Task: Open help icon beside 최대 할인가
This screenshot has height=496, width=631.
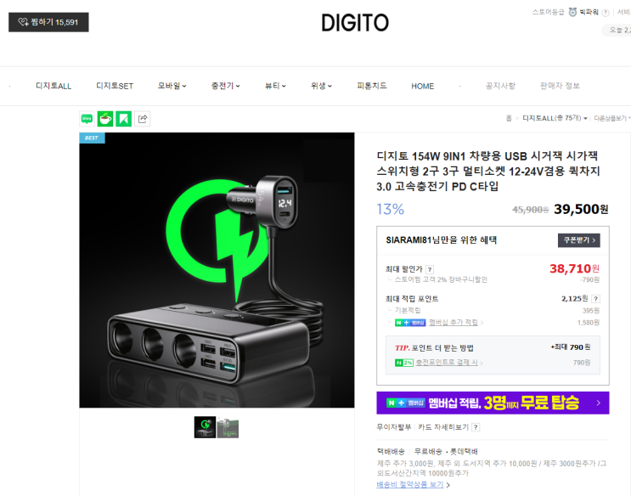Action: click(430, 270)
